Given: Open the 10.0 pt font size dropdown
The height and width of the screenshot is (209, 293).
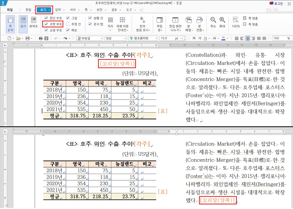Looking at the screenshot, I should (x=181, y=38).
